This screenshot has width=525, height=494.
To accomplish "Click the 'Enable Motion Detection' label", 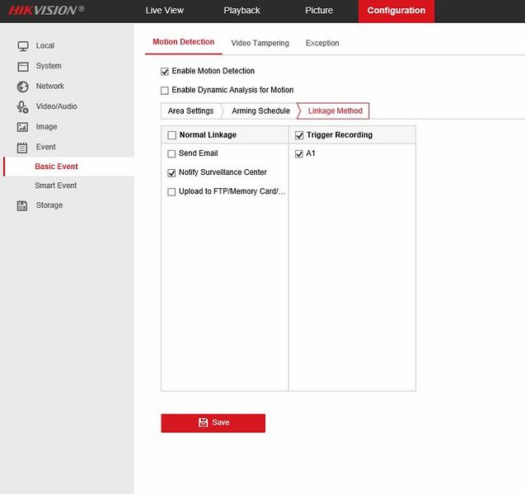I will pyautogui.click(x=213, y=71).
